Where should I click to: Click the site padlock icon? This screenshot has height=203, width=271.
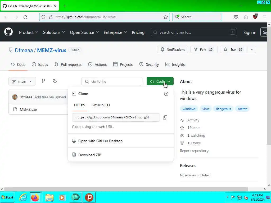pos(51,17)
